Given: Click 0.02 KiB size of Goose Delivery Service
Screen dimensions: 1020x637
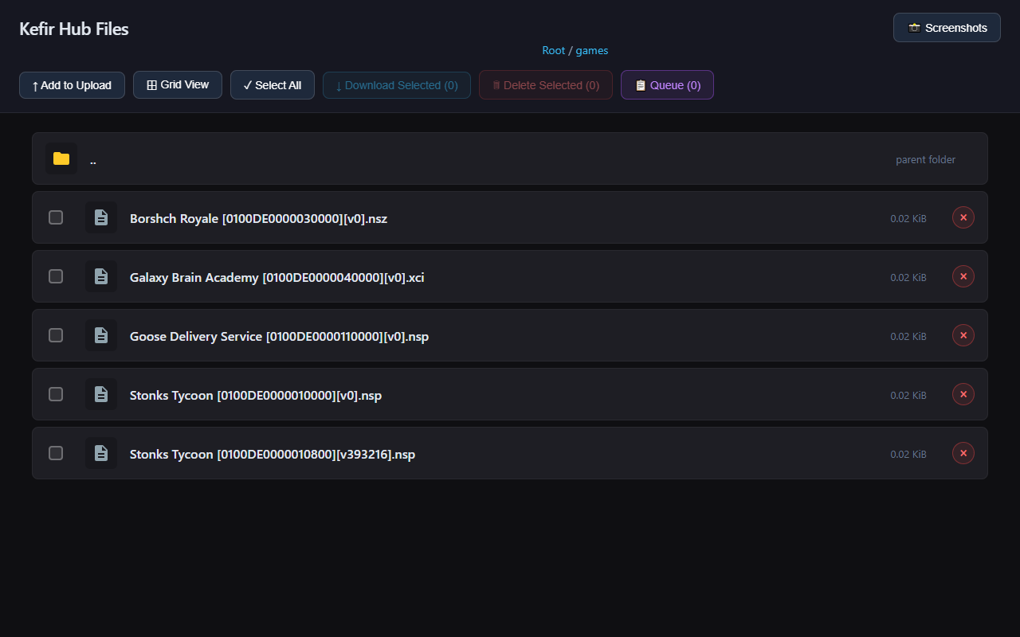Looking at the screenshot, I should click(x=908, y=336).
